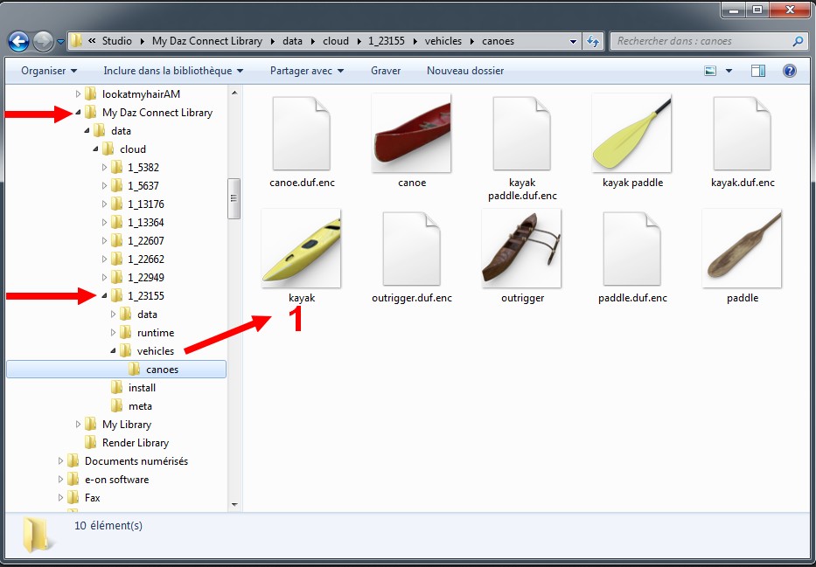Click the folder icon in the details pane
This screenshot has height=567, width=816.
pyautogui.click(x=38, y=534)
